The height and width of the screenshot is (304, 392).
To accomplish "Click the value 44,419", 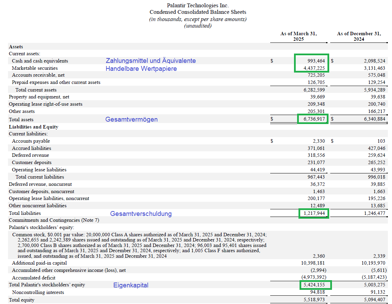I will pyautogui.click(x=317, y=170).
